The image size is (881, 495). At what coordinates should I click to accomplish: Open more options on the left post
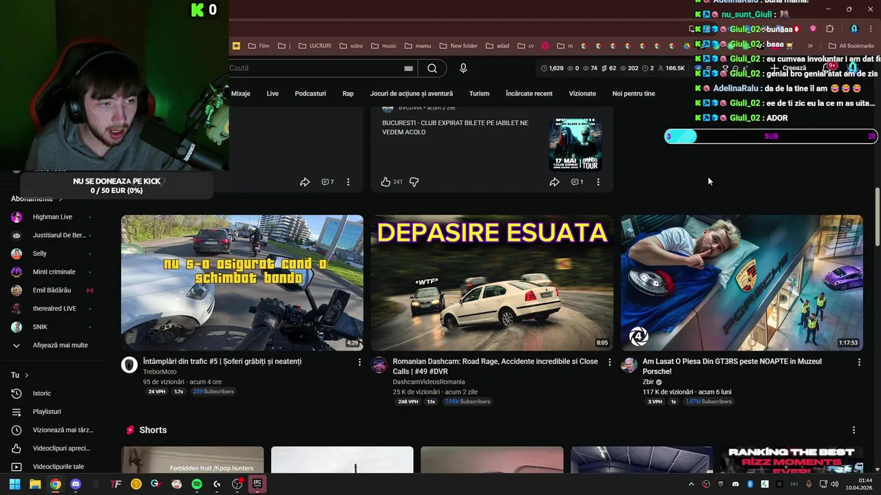348,182
